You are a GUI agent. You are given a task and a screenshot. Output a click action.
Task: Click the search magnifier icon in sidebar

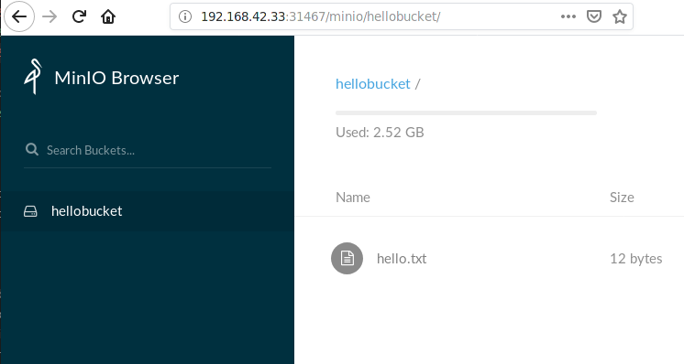[x=32, y=150]
